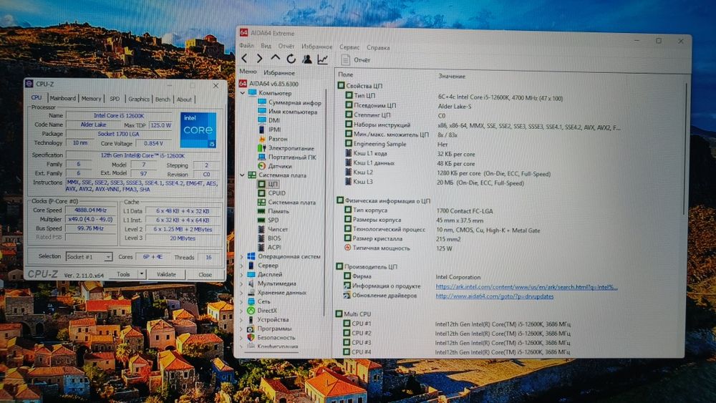Click the CPU-Z Validate button

pos(166,274)
